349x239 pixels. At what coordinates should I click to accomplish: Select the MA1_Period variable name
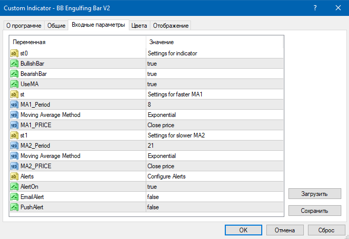35,105
